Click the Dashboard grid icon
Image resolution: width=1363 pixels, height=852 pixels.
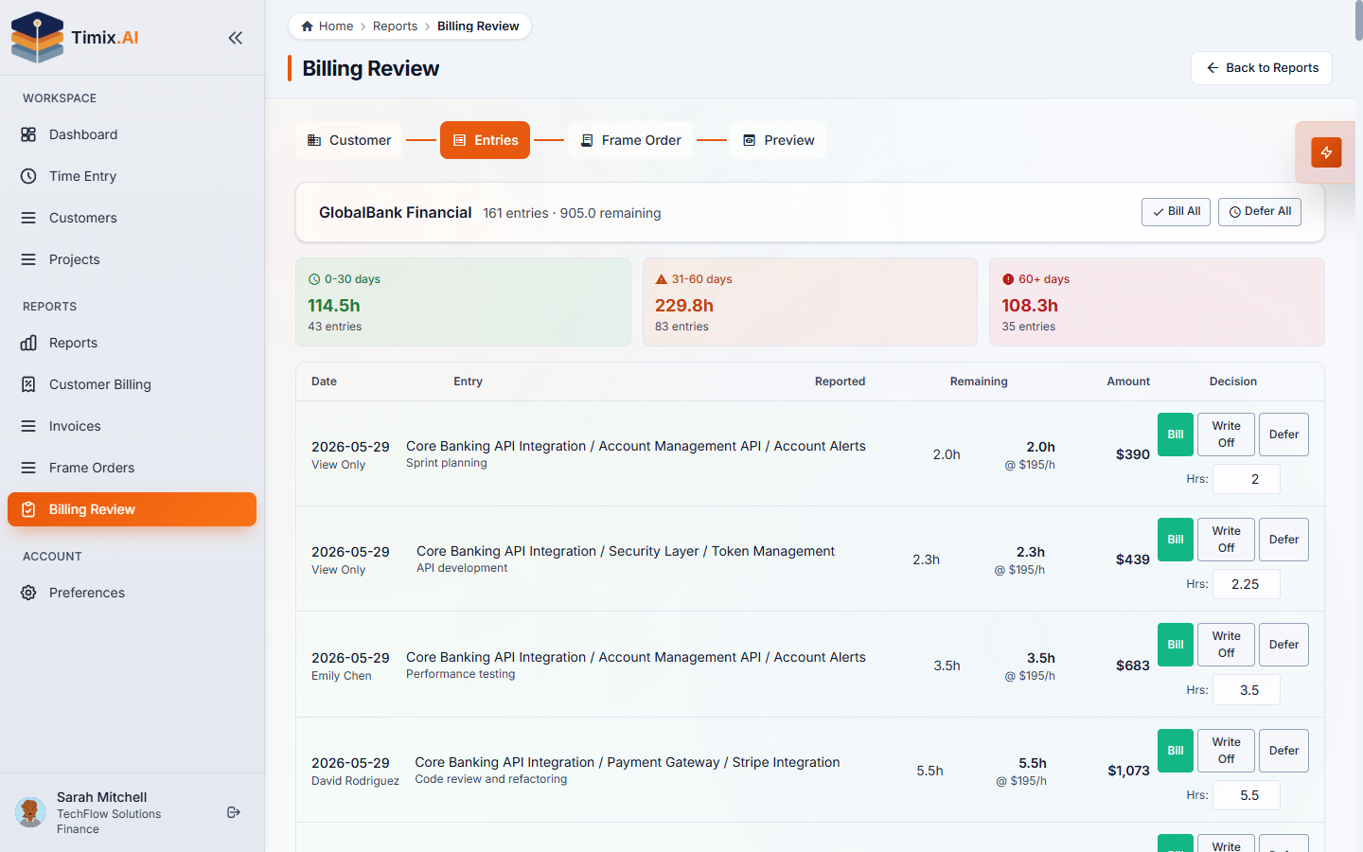pos(28,134)
